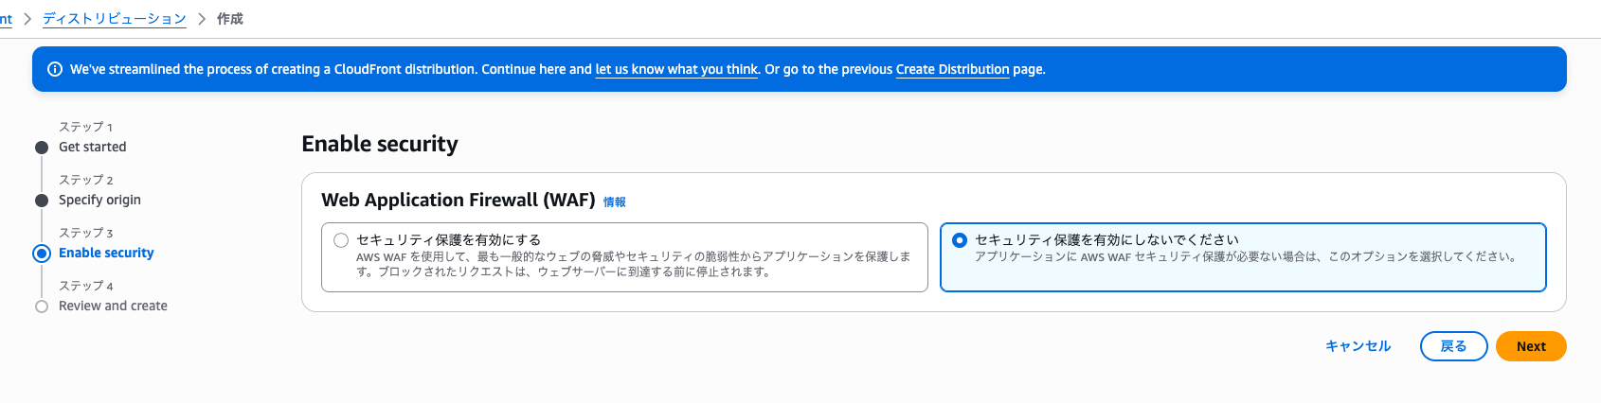Image resolution: width=1601 pixels, height=403 pixels.
Task: Click the ステップ 4 label
Action: tap(85, 286)
